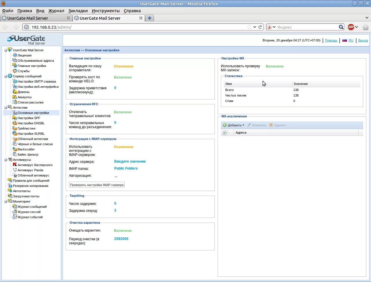
Task: Click the Загрузчики почты icon
Action: (10, 196)
